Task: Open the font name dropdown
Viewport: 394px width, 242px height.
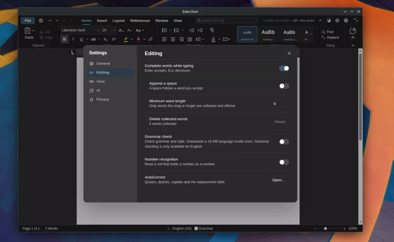Action: (x=98, y=30)
